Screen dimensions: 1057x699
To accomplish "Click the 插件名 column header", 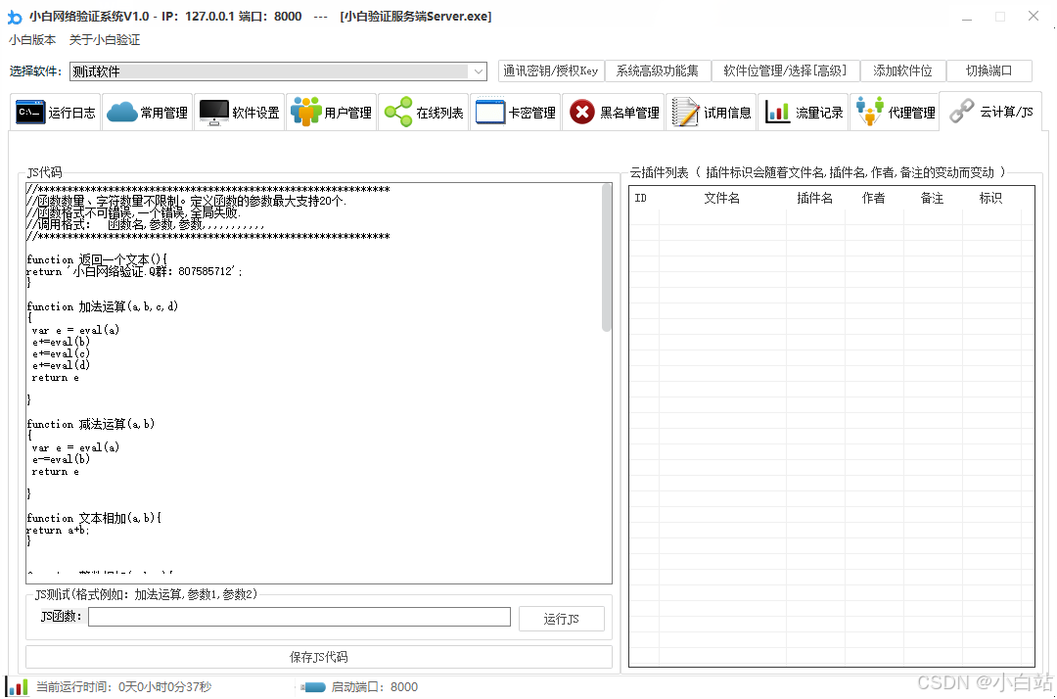I will coord(815,198).
